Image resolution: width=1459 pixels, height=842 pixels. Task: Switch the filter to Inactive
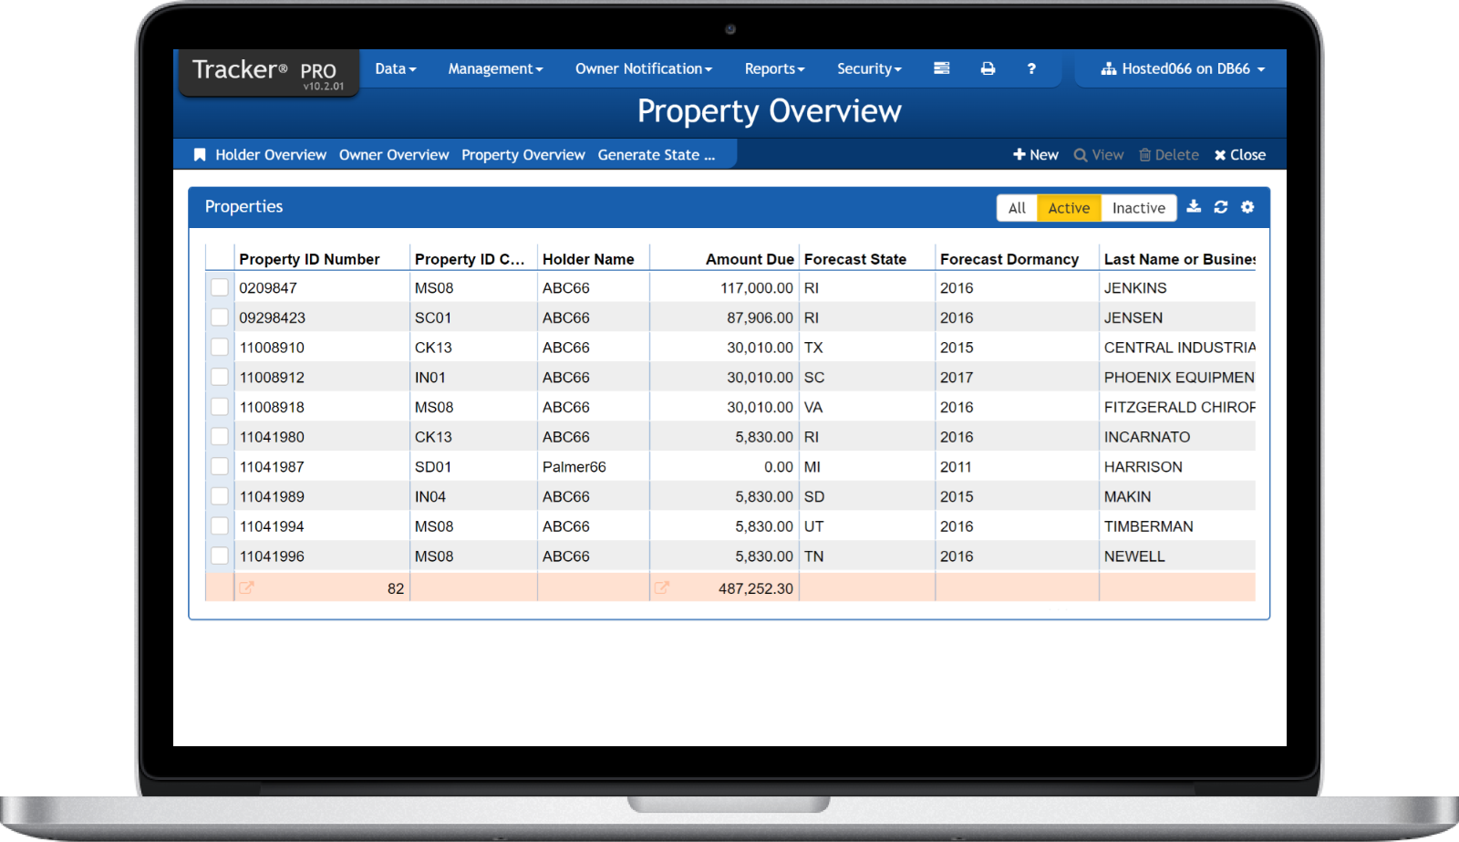1138,207
